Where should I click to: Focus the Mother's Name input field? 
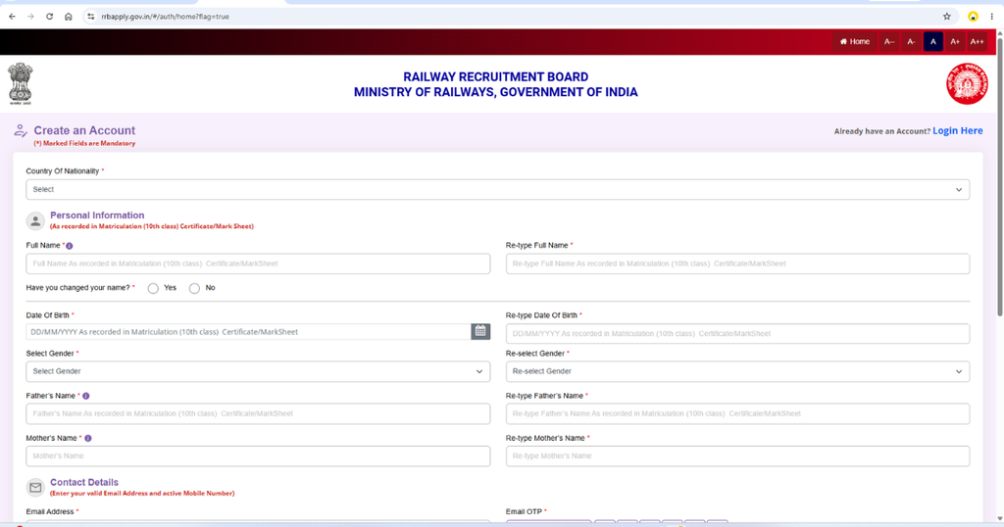[258, 456]
